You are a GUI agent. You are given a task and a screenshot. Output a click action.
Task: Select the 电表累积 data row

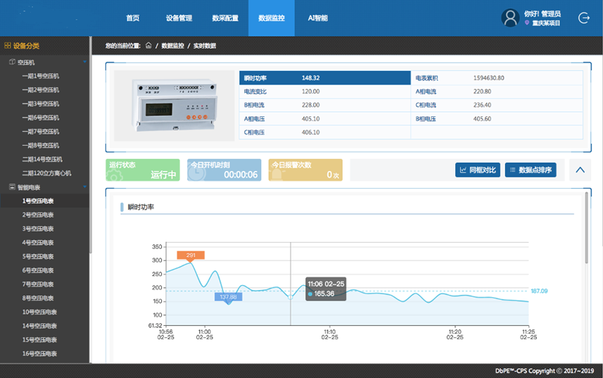point(496,77)
